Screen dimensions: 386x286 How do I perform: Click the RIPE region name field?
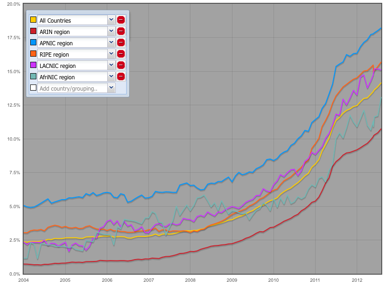[72, 54]
